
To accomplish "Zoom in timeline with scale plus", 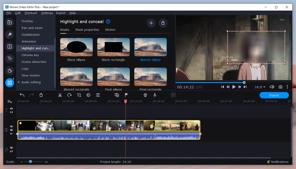I will 46,162.
